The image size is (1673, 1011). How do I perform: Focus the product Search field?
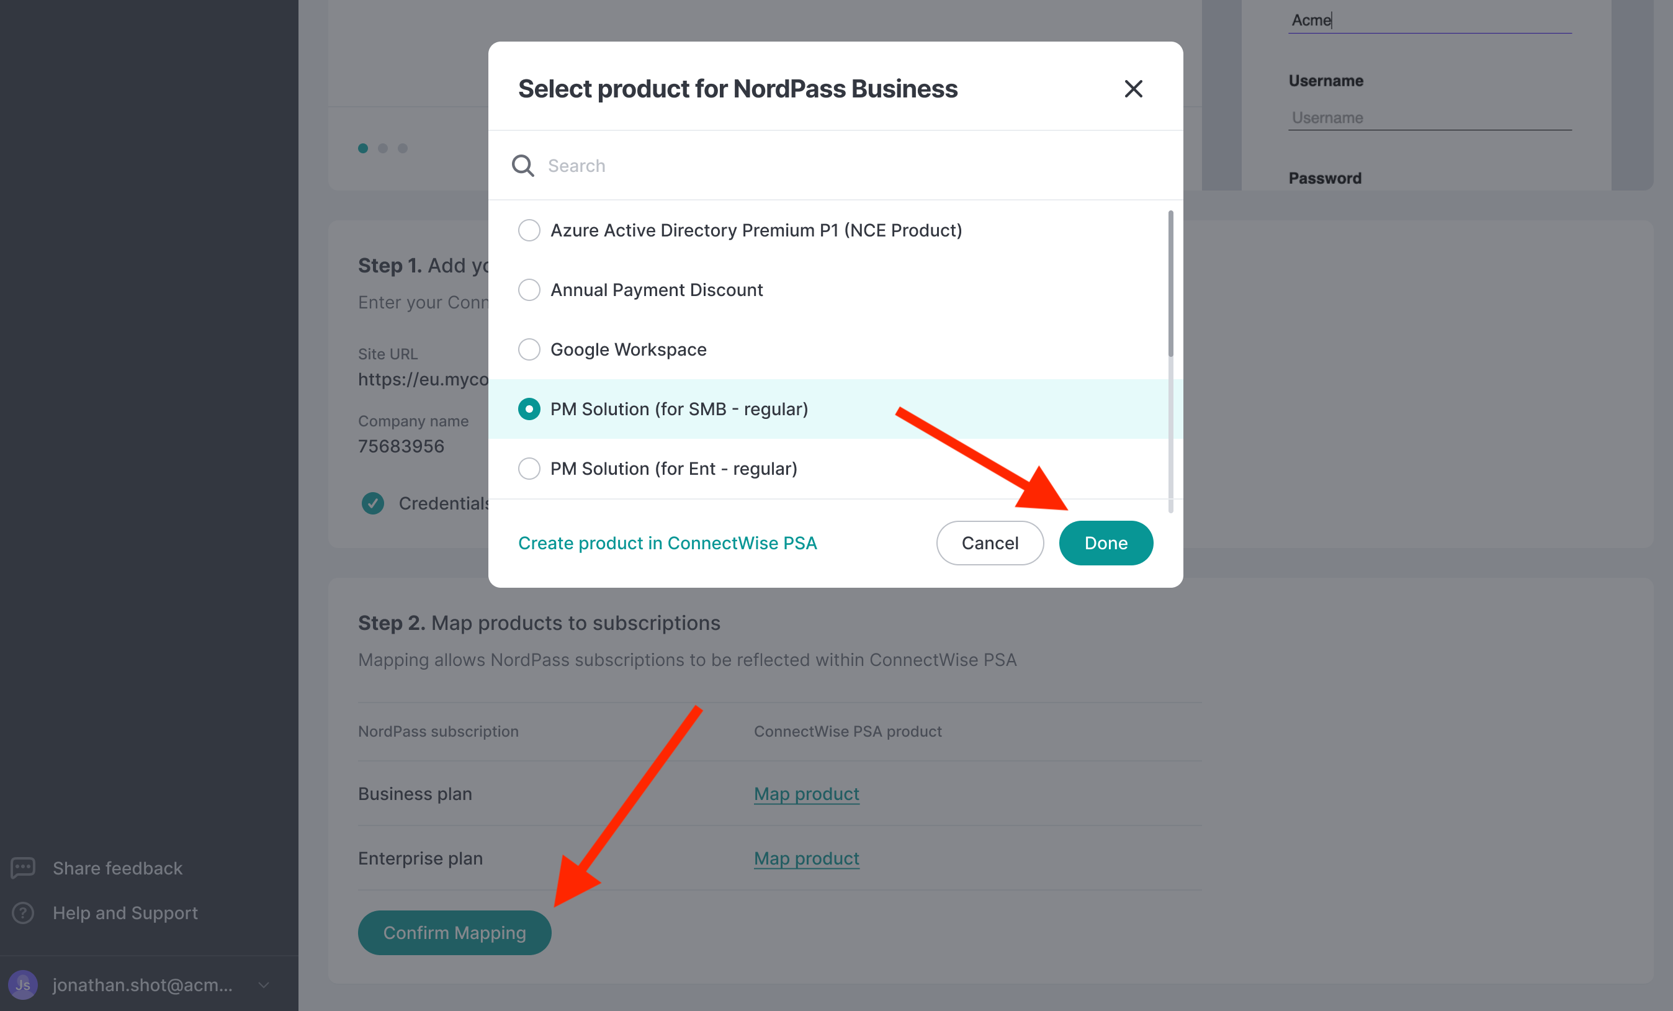pyautogui.click(x=849, y=165)
